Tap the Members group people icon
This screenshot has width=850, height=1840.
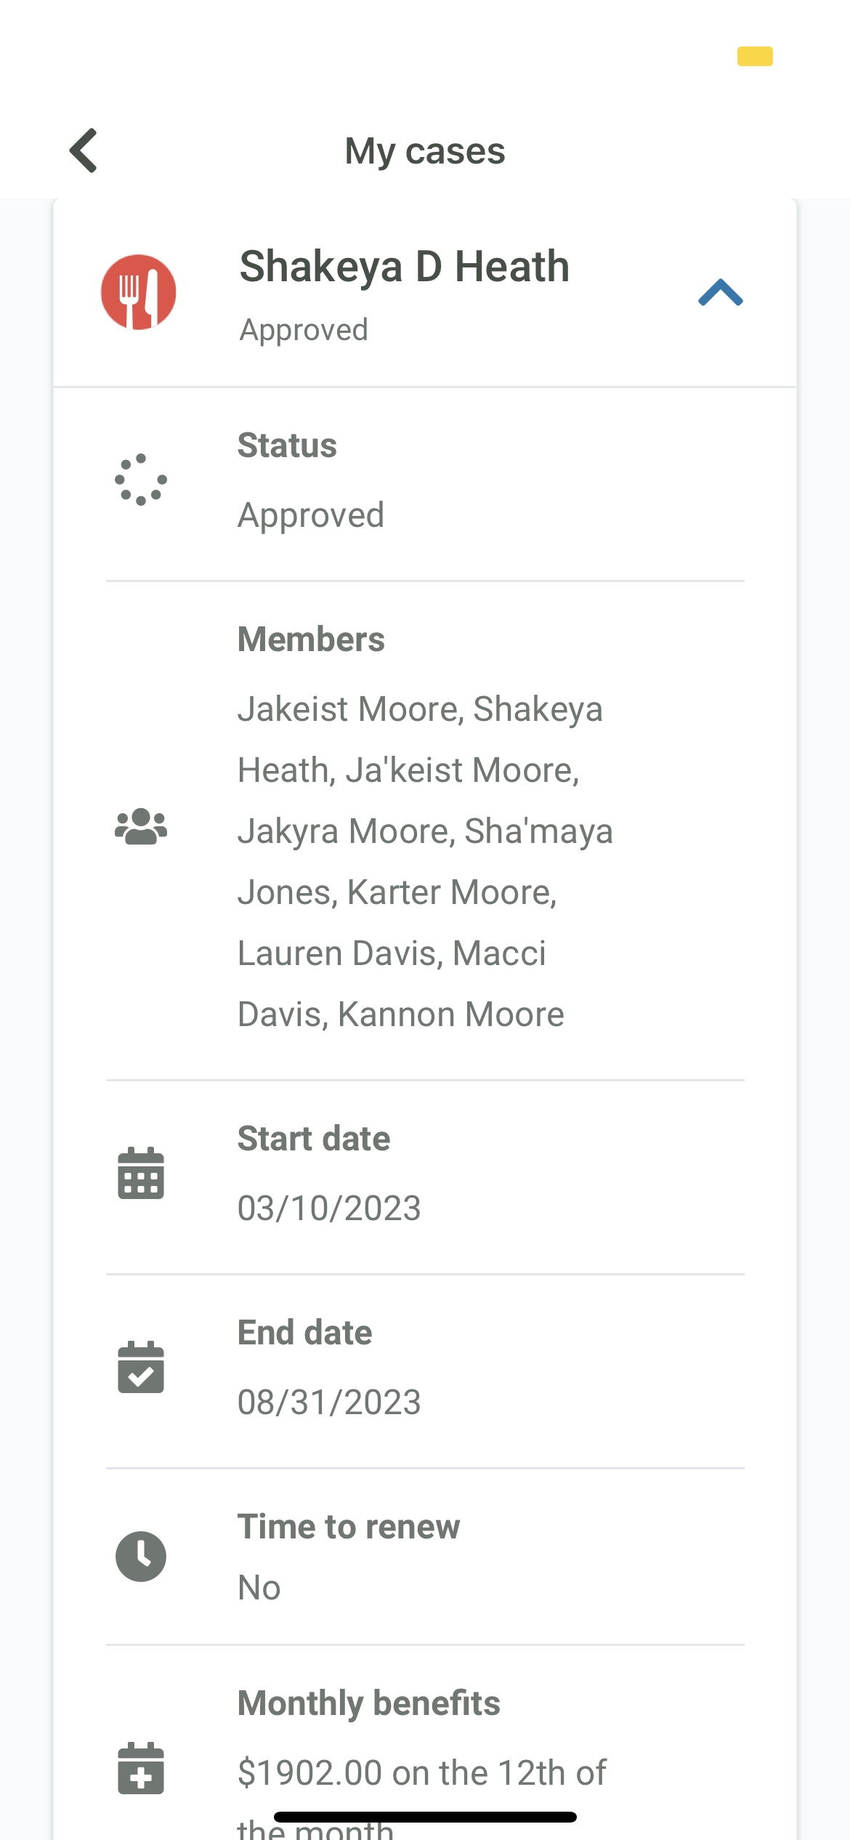[141, 826]
